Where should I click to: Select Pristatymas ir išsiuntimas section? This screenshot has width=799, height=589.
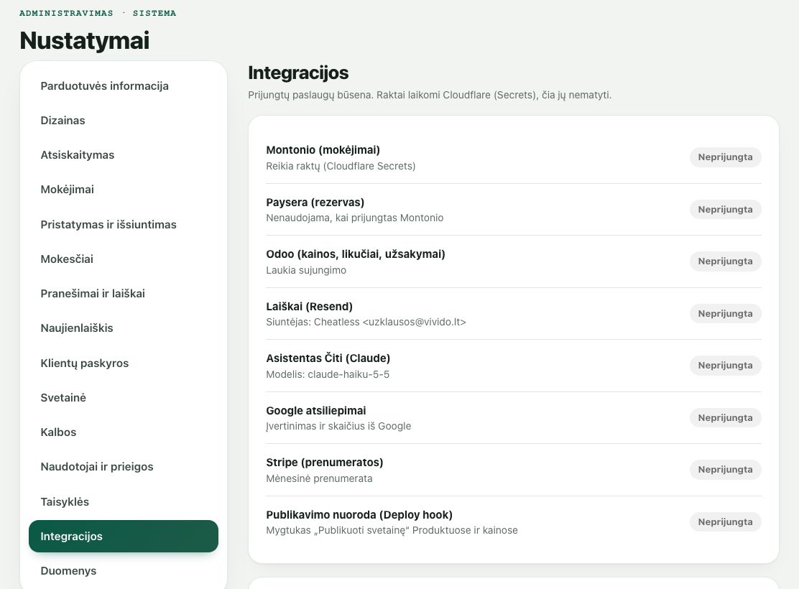[124, 225]
